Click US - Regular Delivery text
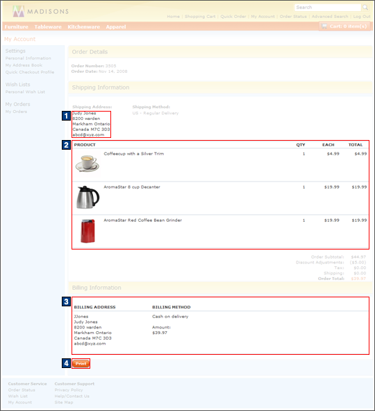This screenshot has height=411, width=375. coord(156,113)
